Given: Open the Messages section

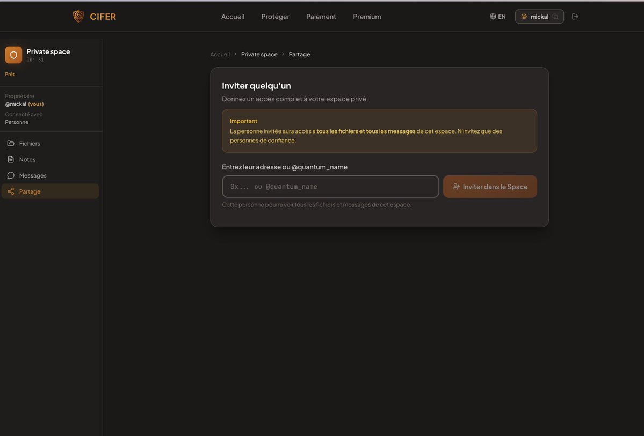Looking at the screenshot, I should coord(50,175).
